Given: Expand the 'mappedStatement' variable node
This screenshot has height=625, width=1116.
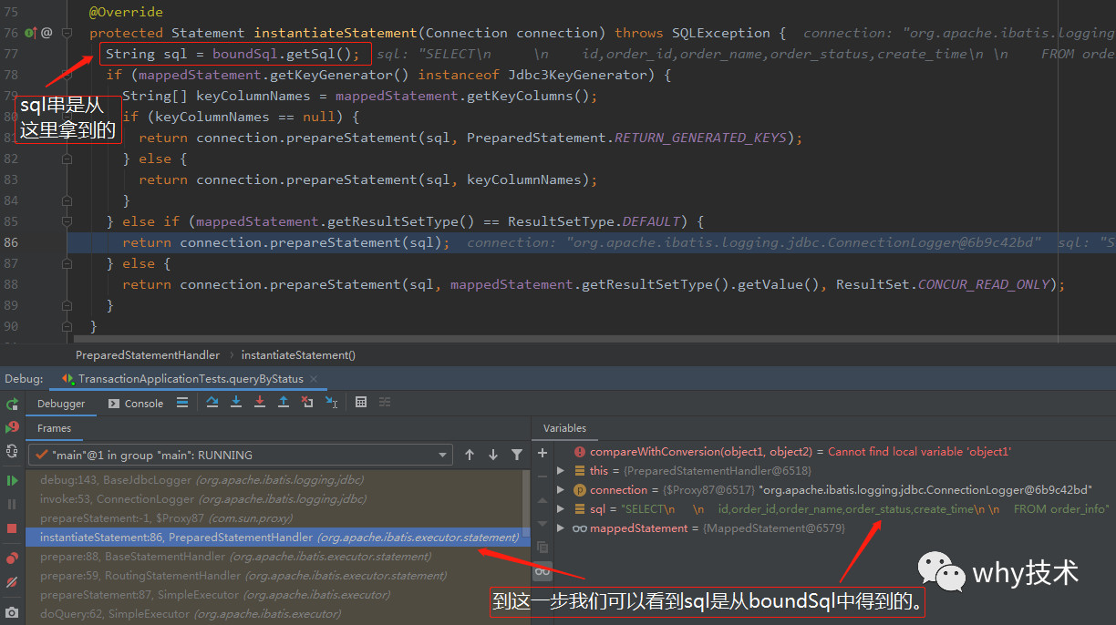Looking at the screenshot, I should [x=561, y=528].
